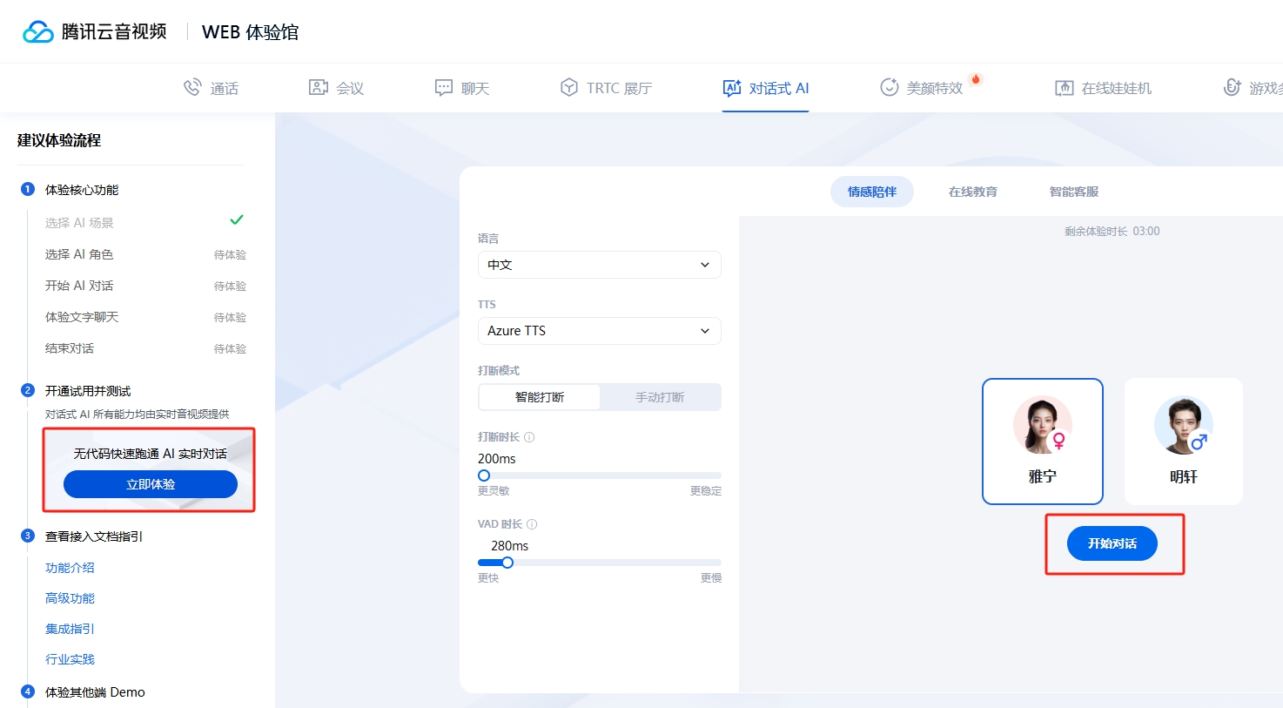This screenshot has height=708, width=1283.
Task: Switch to the 在线教育 scenario tab
Action: tap(972, 192)
